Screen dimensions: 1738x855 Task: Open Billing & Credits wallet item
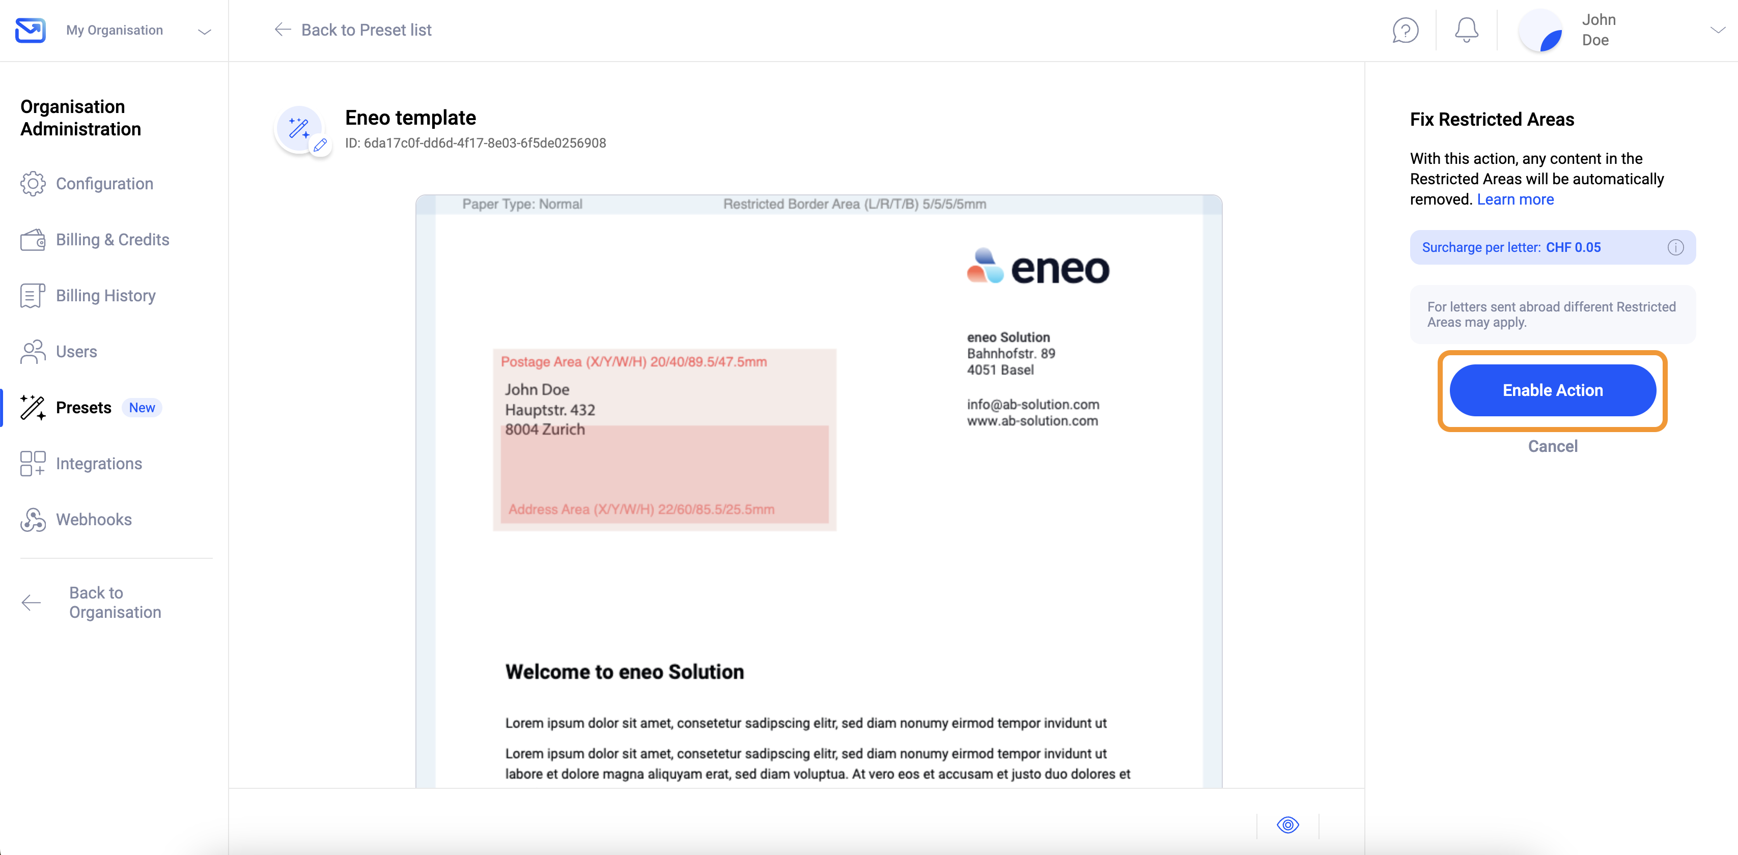tap(95, 239)
